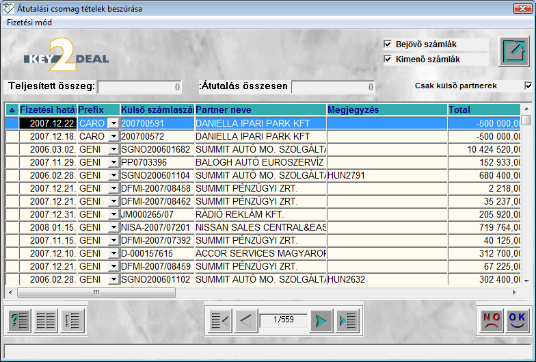
Task: Open Prefix dropdown in row D-000157615
Action: (113, 253)
